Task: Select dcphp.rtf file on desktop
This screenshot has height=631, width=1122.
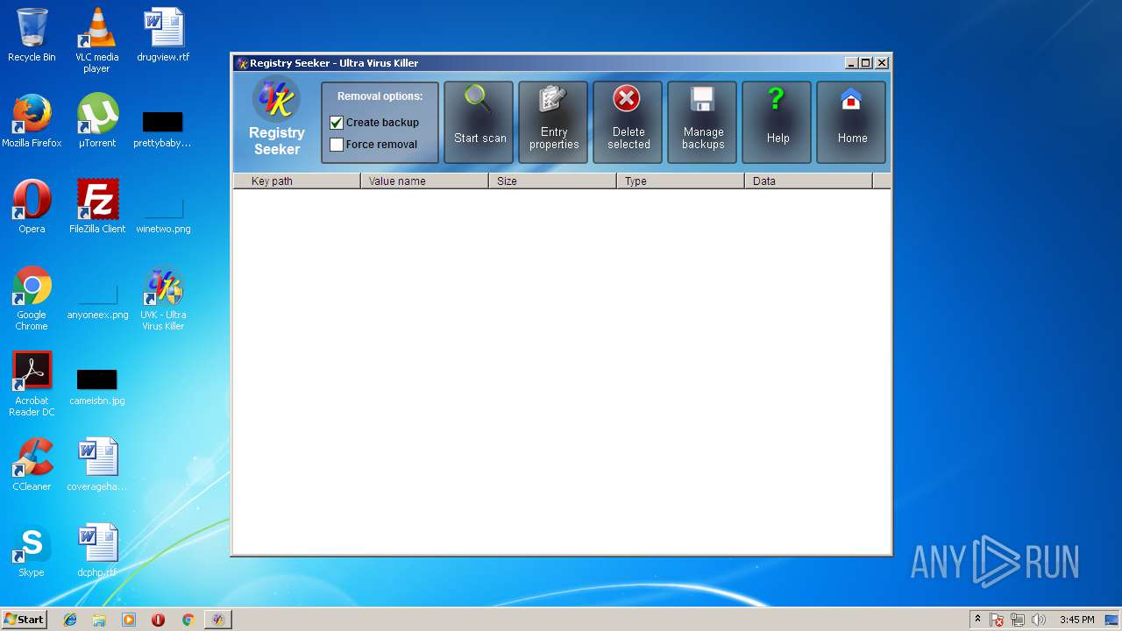Action: 97,550
